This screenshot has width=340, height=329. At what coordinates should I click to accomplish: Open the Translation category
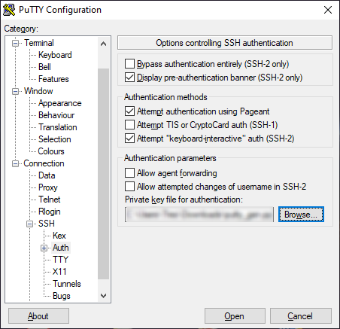coord(58,127)
